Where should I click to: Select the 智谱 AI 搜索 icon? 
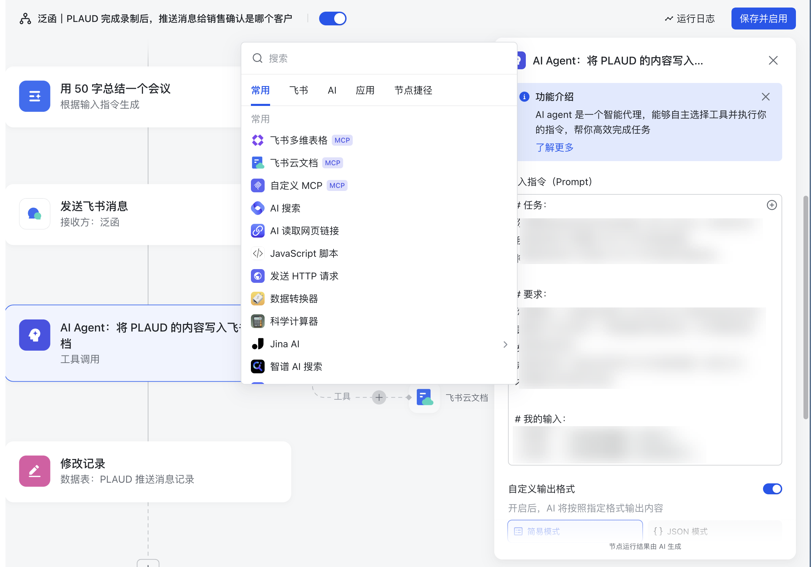click(257, 366)
